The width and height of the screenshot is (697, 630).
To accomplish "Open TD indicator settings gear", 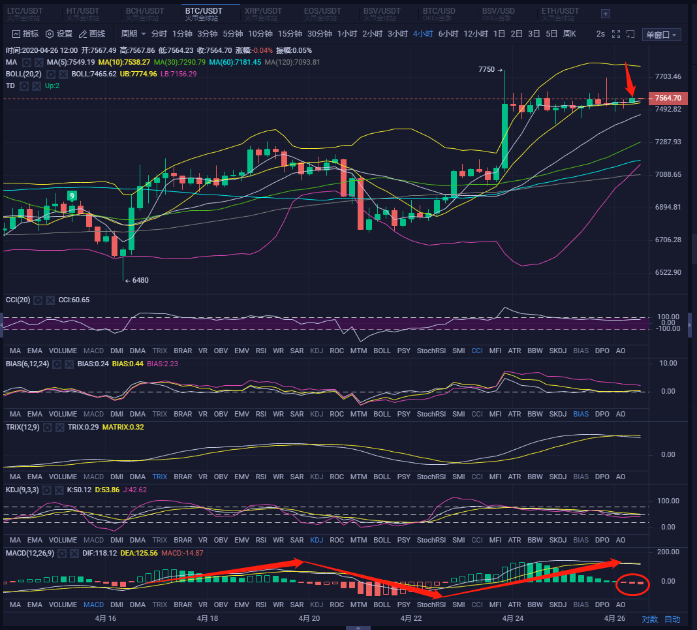I will (x=23, y=86).
